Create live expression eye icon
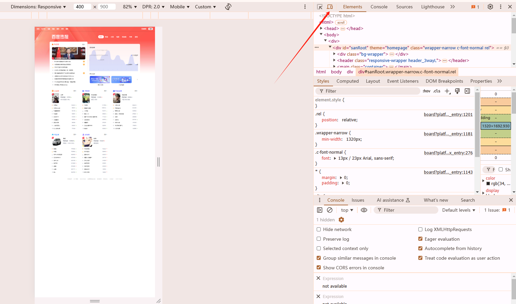Image resolution: width=516 pixels, height=304 pixels. 364,210
